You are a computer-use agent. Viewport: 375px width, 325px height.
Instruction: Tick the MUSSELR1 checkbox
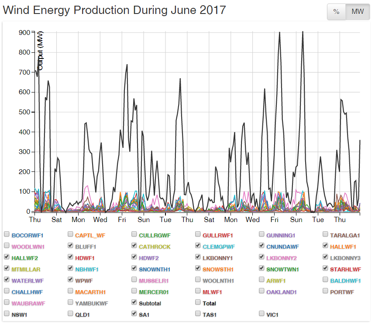pos(134,280)
